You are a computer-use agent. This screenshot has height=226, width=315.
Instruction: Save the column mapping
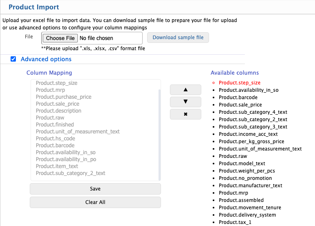coord(95,189)
